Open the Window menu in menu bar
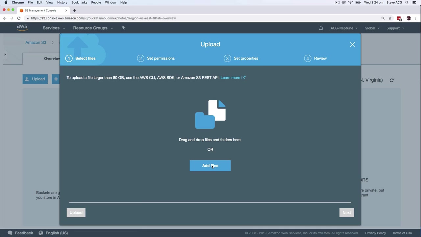Image resolution: width=421 pixels, height=237 pixels. (111, 2)
